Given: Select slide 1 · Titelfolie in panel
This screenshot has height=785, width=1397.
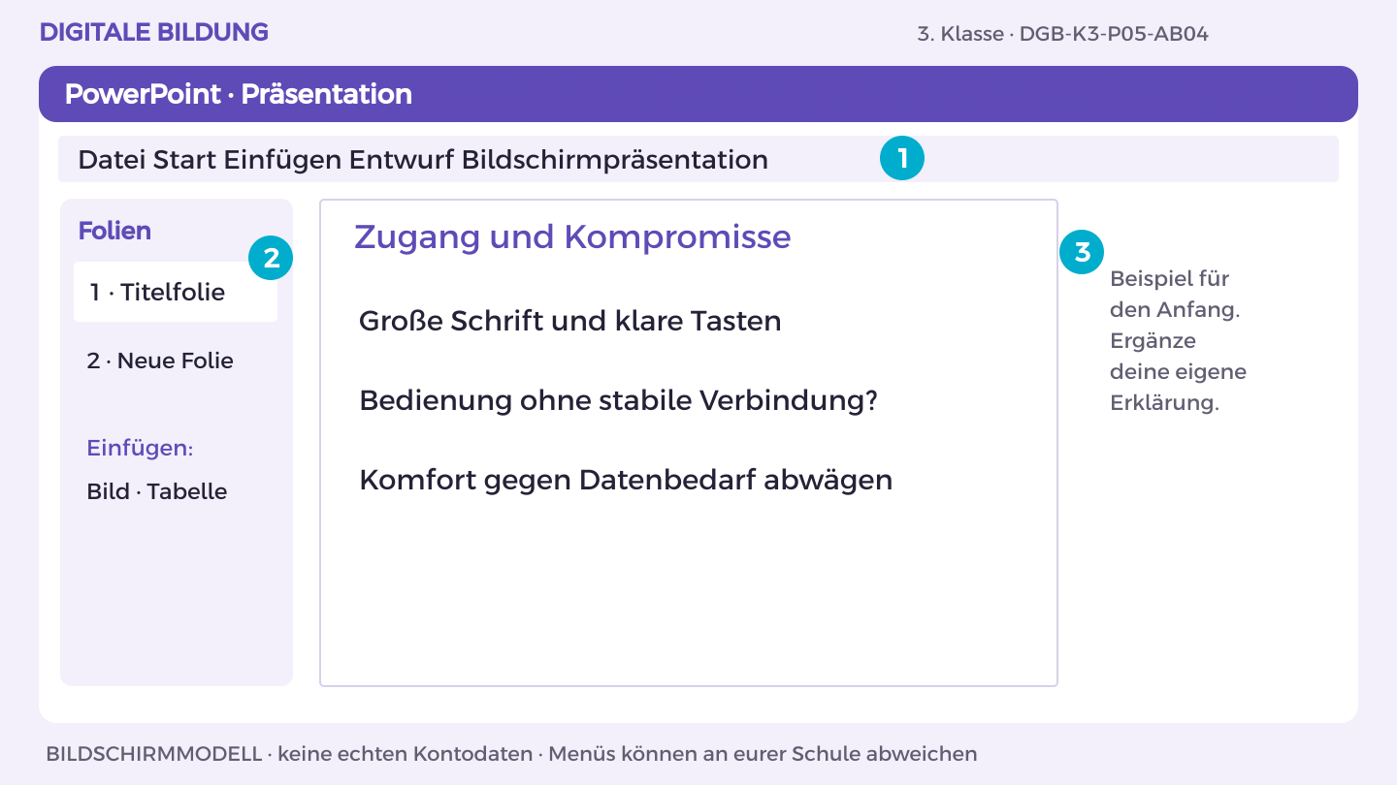Looking at the screenshot, I should tap(176, 292).
